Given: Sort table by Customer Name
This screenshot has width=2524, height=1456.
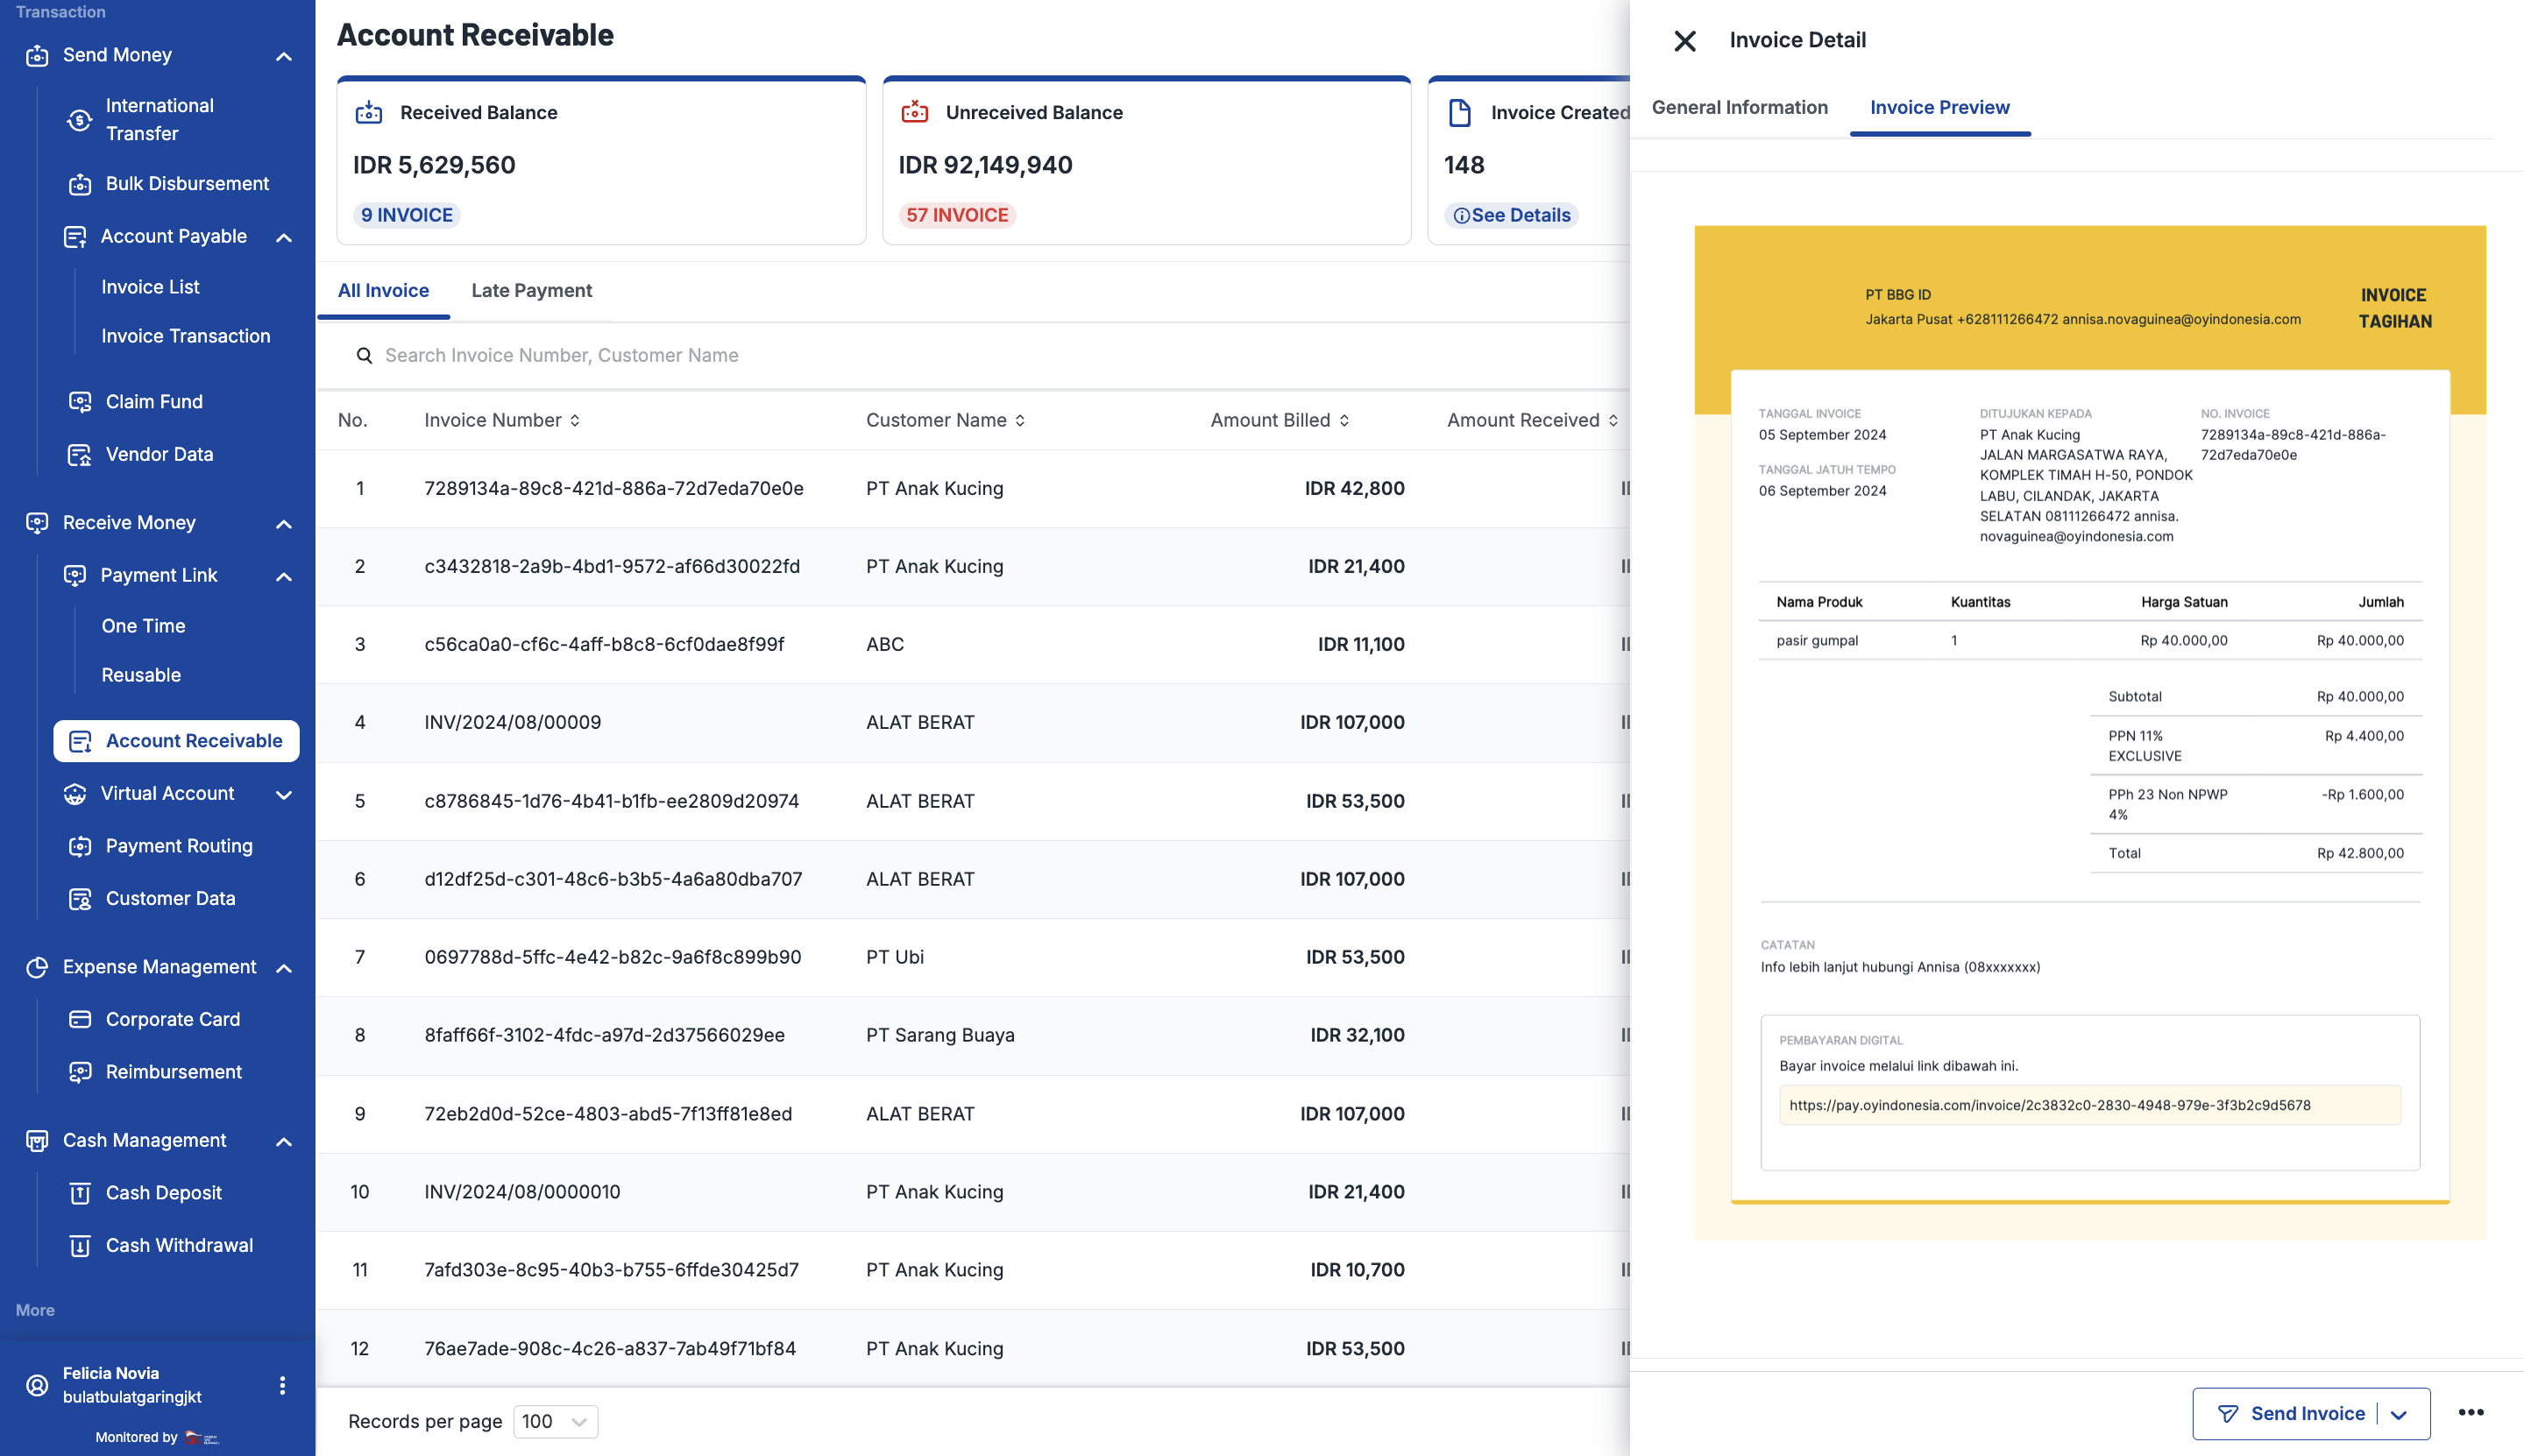Looking at the screenshot, I should coord(1020,421).
